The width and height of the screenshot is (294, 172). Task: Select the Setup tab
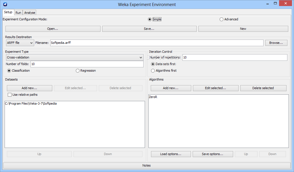coord(8,12)
